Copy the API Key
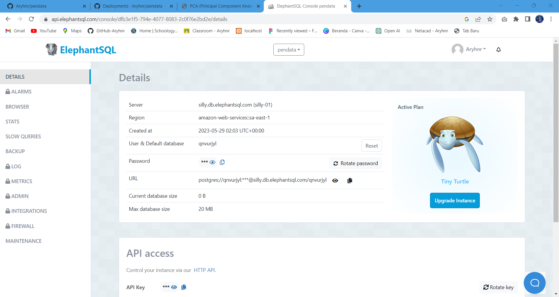The height and width of the screenshot is (297, 559). (x=183, y=287)
